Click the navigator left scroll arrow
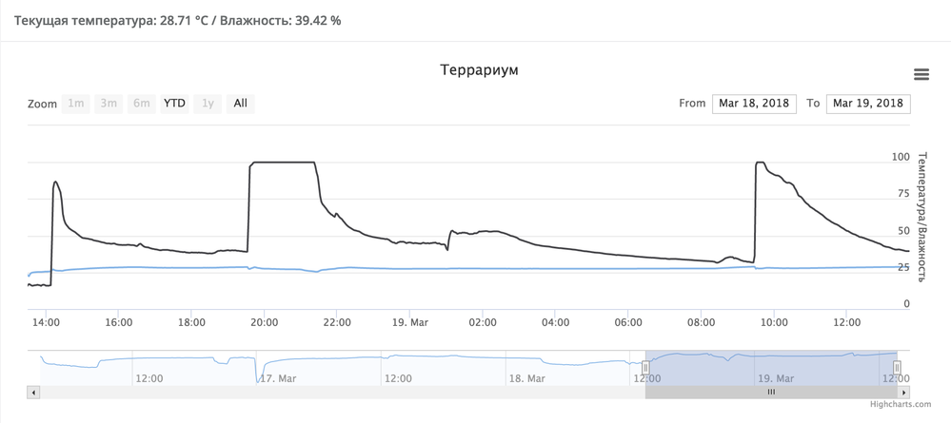The height and width of the screenshot is (423, 951). [x=33, y=392]
